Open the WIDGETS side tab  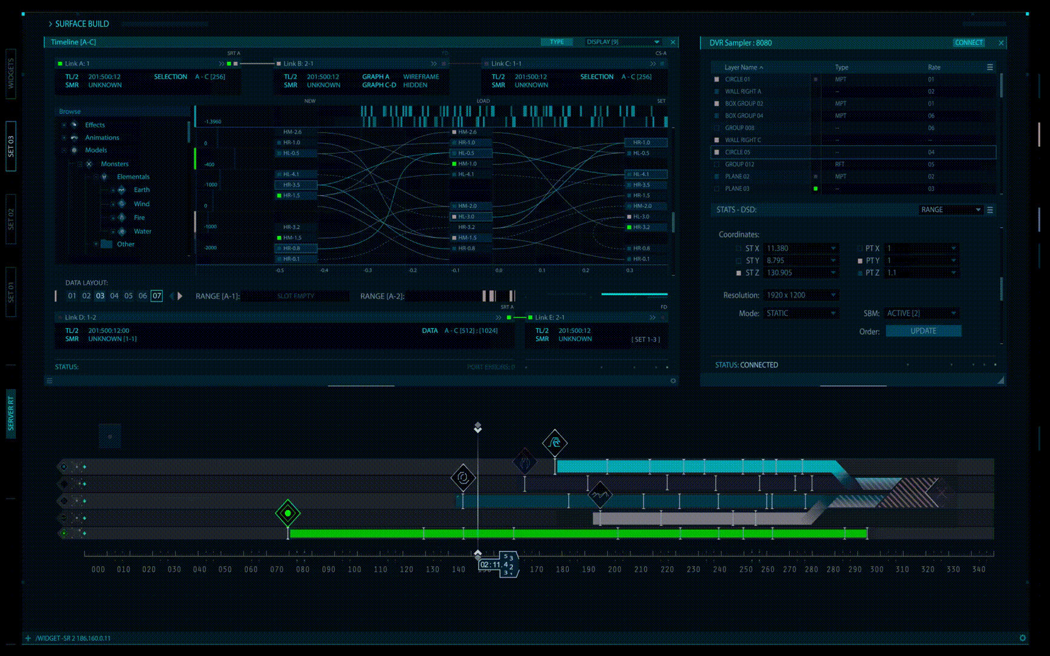pyautogui.click(x=11, y=73)
